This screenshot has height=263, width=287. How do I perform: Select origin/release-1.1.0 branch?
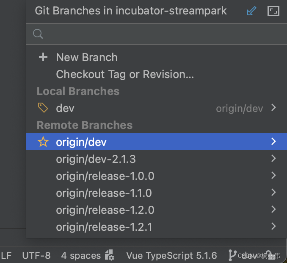(x=157, y=193)
